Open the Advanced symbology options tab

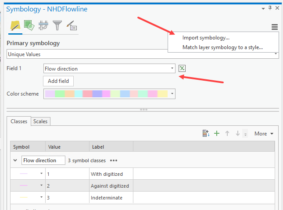(x=72, y=25)
